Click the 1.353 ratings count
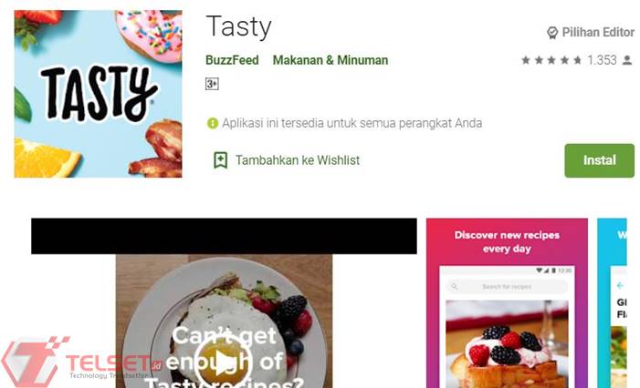This screenshot has height=388, width=640. (x=602, y=60)
